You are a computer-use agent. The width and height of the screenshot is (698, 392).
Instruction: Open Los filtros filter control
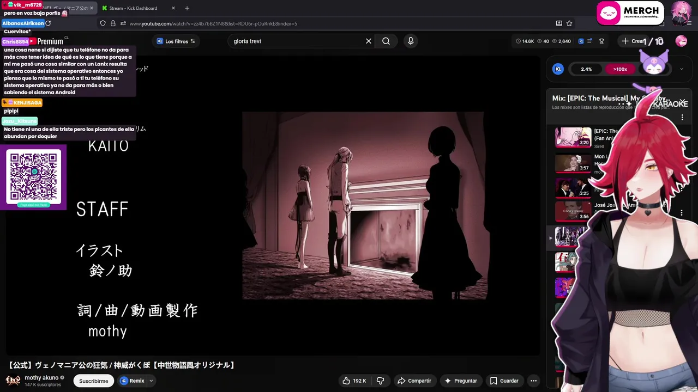176,41
